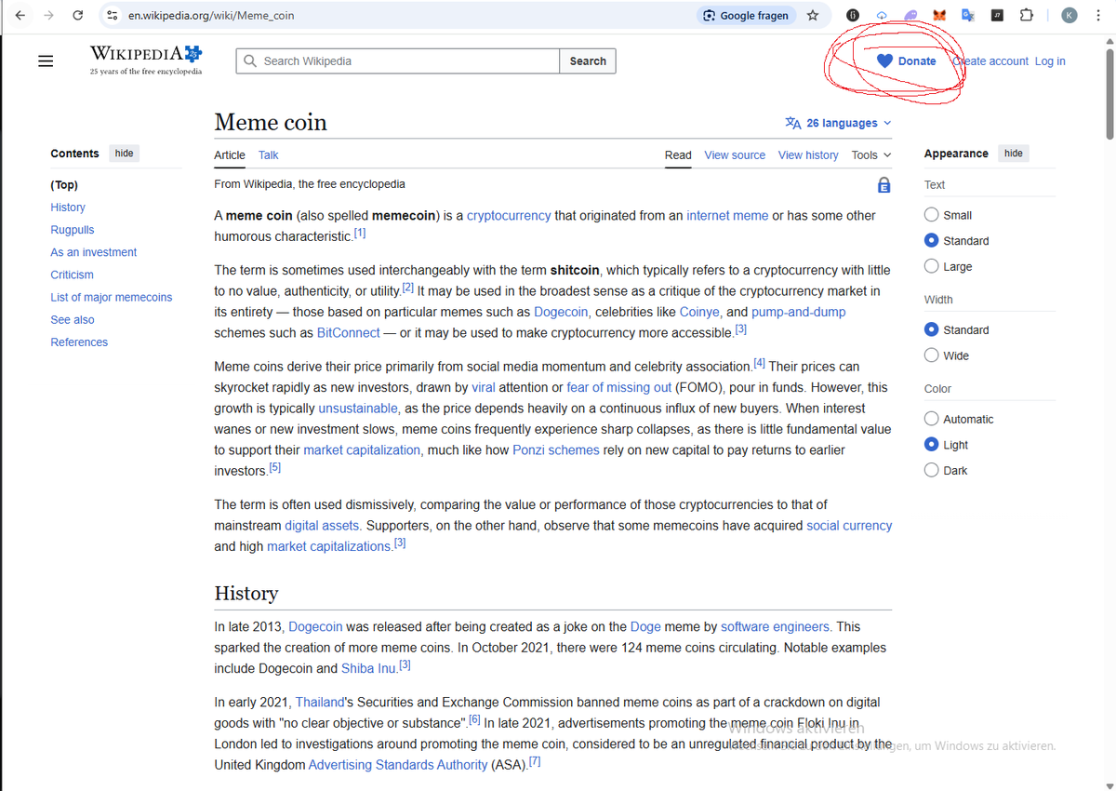This screenshot has width=1116, height=791.
Task: Click the blue page-protection padlock icon
Action: tap(883, 184)
